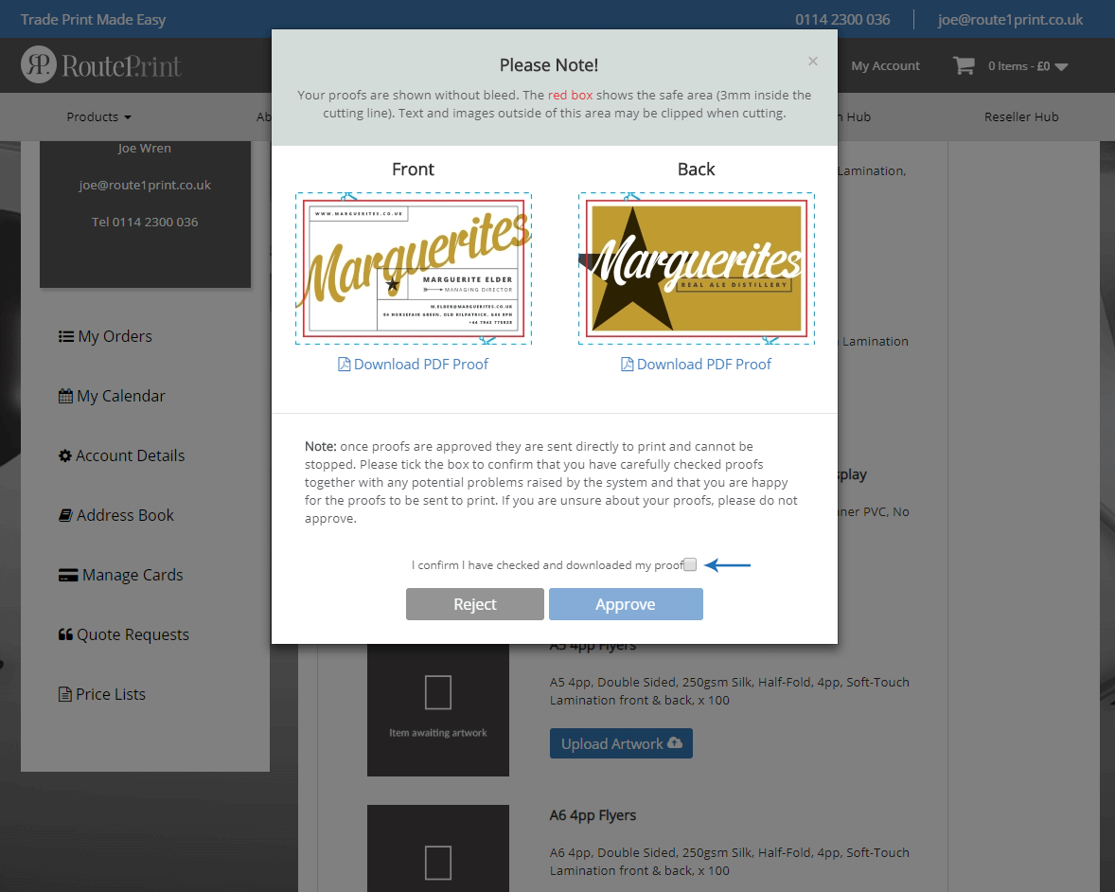Viewport: 1115px width, 892px height.
Task: Click the quote marks icon beside Quote Requests
Action: point(65,634)
